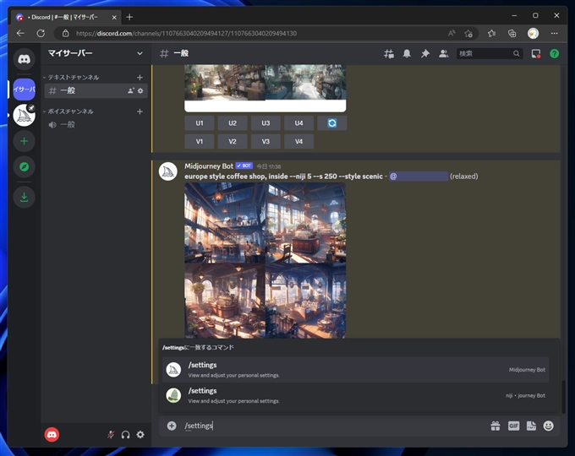Select the Midjourney Bot /settings command
575x456 pixels.
point(355,370)
